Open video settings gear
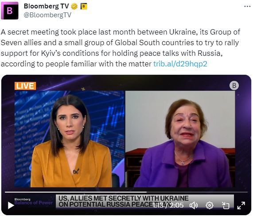The width and height of the screenshot is (253, 220). pyautogui.click(x=210, y=205)
